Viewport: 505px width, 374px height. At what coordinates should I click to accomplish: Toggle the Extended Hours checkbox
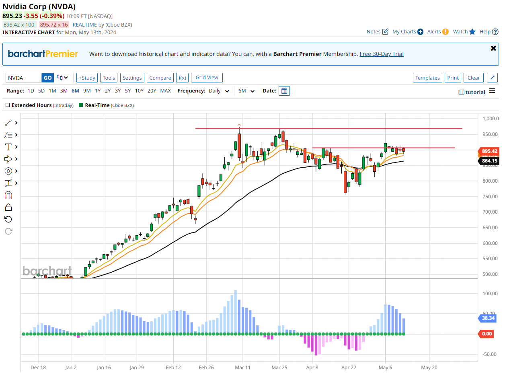[8, 105]
